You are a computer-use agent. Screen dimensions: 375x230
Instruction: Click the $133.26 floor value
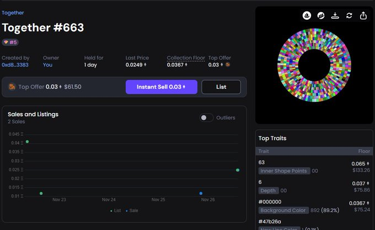(x=361, y=170)
